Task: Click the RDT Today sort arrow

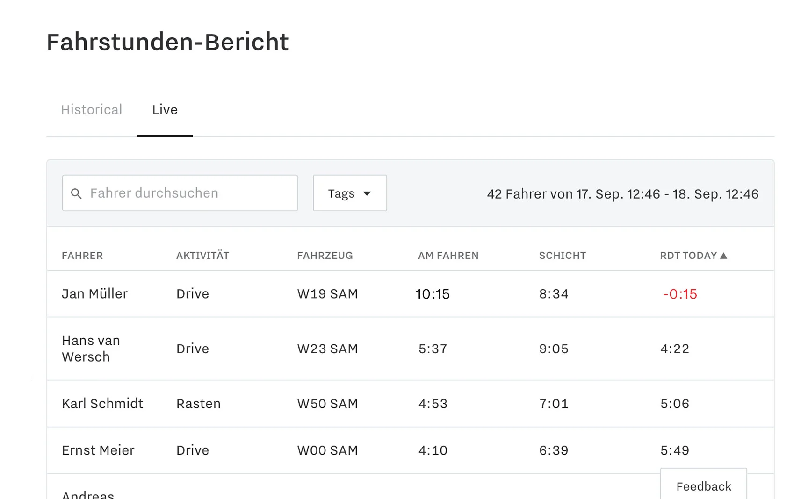Action: pyautogui.click(x=724, y=256)
